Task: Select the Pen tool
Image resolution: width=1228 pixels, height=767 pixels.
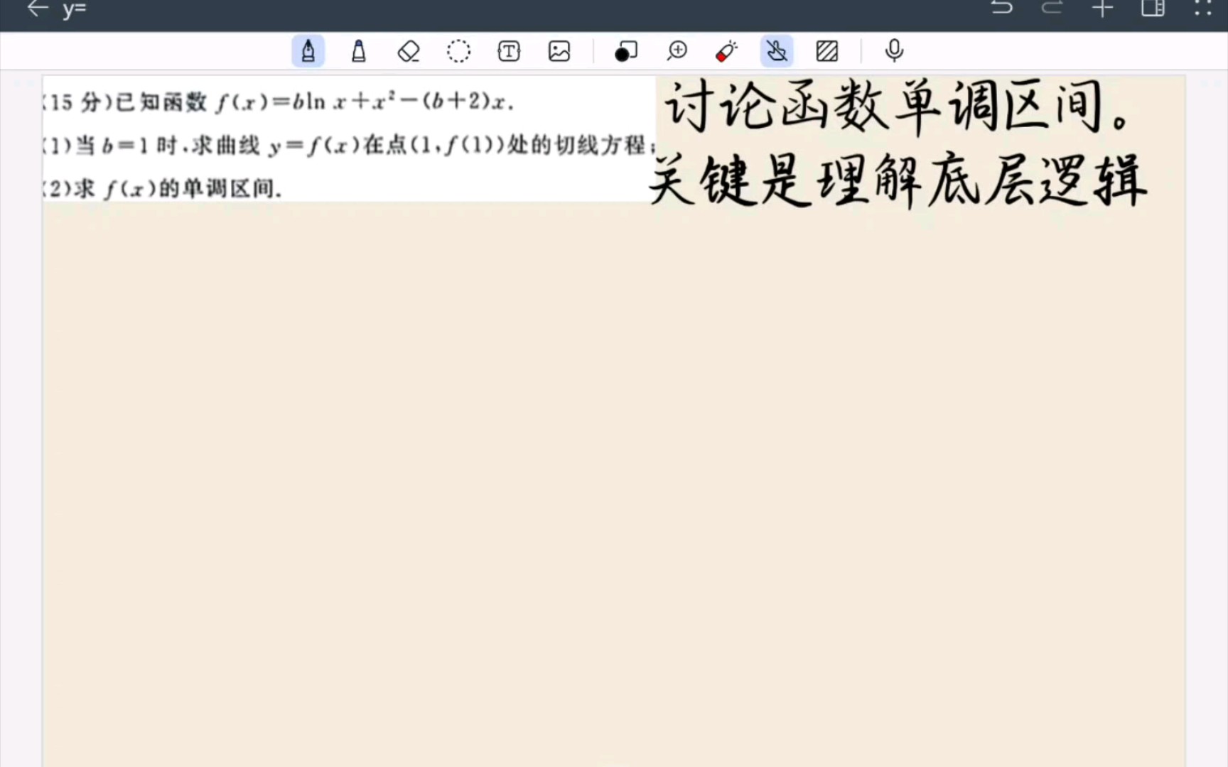Action: [308, 51]
